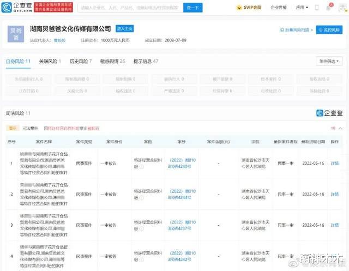Select the 环保处罚 0 filter

(319, 91)
